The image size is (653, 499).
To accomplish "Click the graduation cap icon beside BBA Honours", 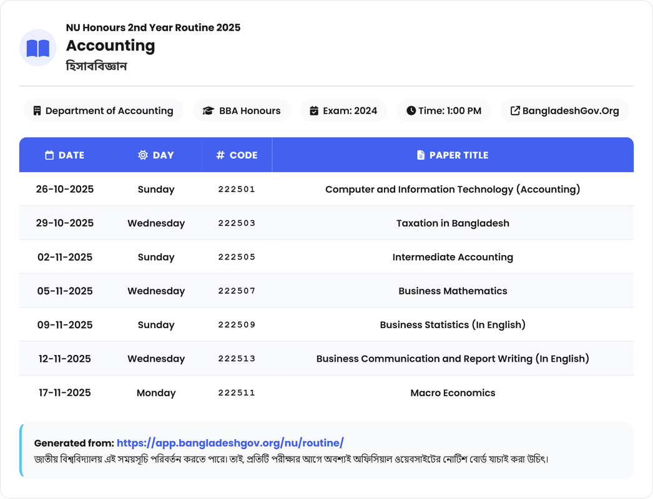I will pos(209,110).
